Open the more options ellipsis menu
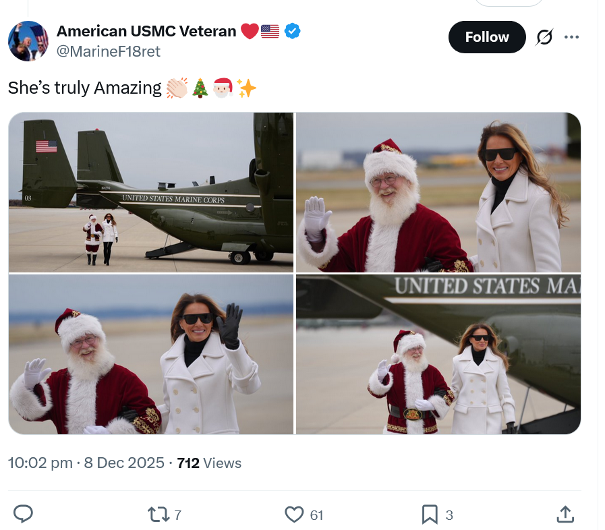The height and width of the screenshot is (530, 605). coord(571,37)
